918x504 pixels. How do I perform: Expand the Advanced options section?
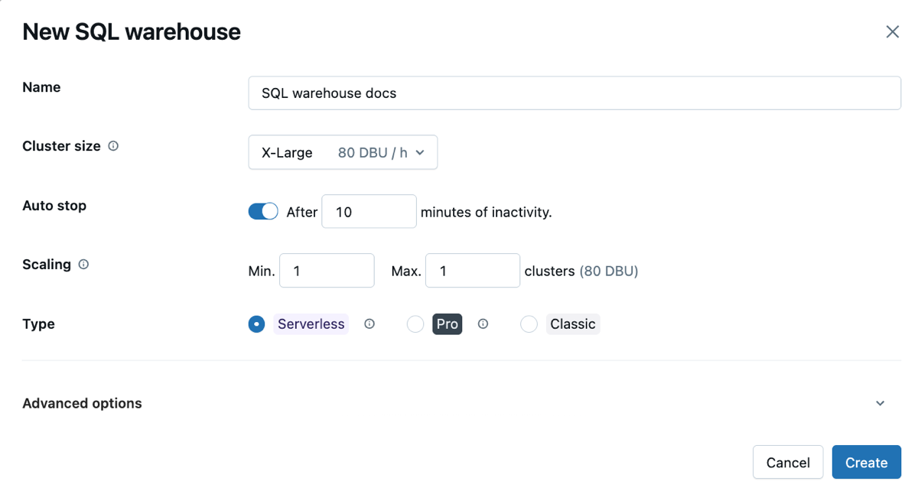coord(880,403)
